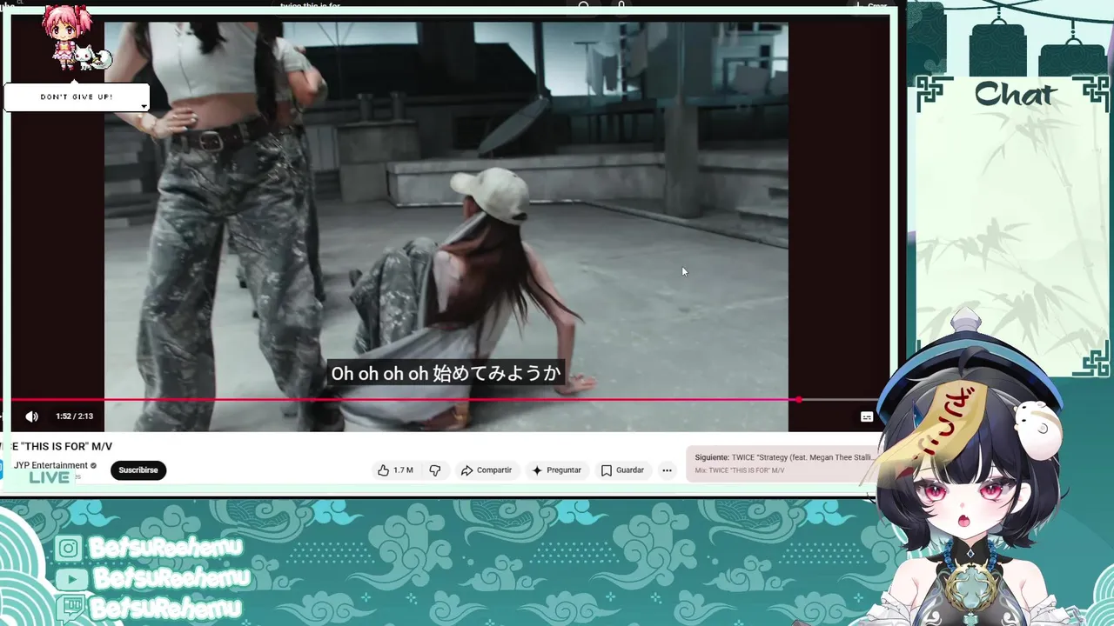
Task: Open the JYP Entertainment channel
Action: click(50, 465)
